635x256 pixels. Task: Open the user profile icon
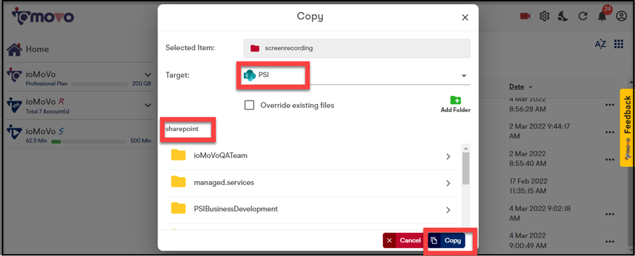pyautogui.click(x=621, y=16)
